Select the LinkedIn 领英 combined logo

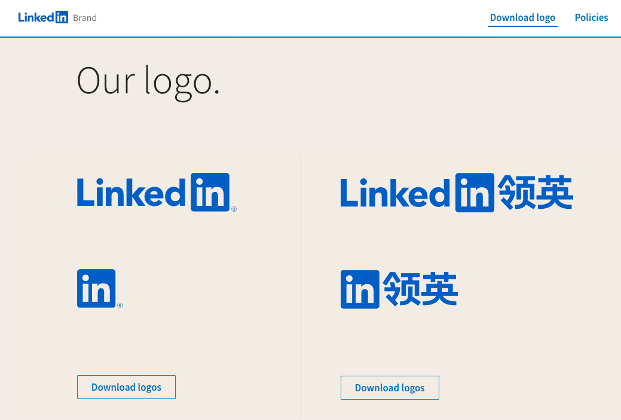(456, 193)
